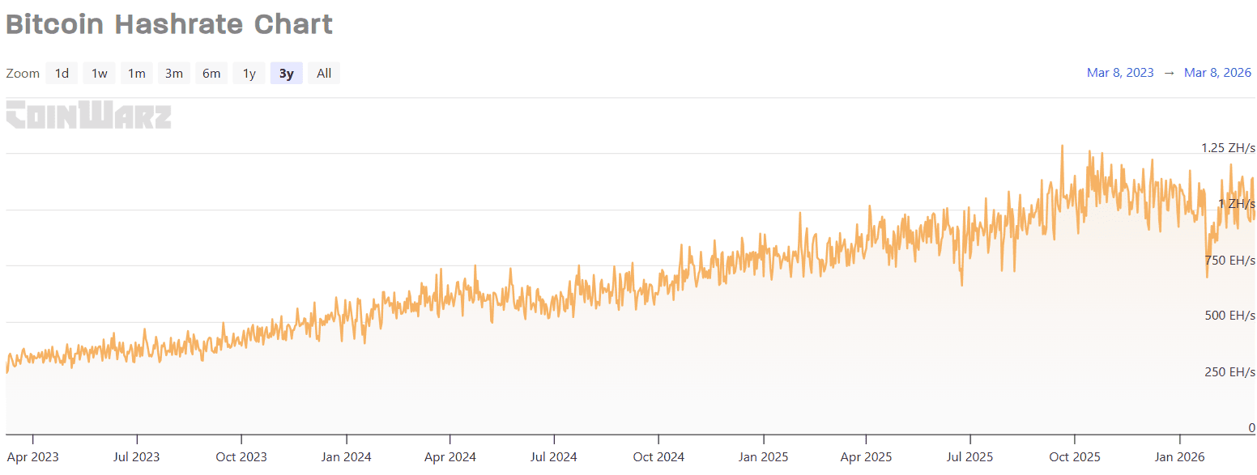Click the 500 EH/s axis label
This screenshot has width=1257, height=475.
[x=1229, y=315]
